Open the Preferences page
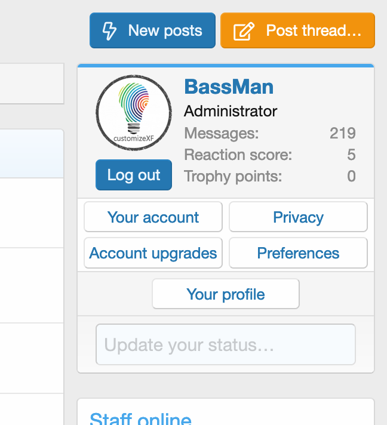Image resolution: width=387 pixels, height=425 pixels. (x=298, y=253)
